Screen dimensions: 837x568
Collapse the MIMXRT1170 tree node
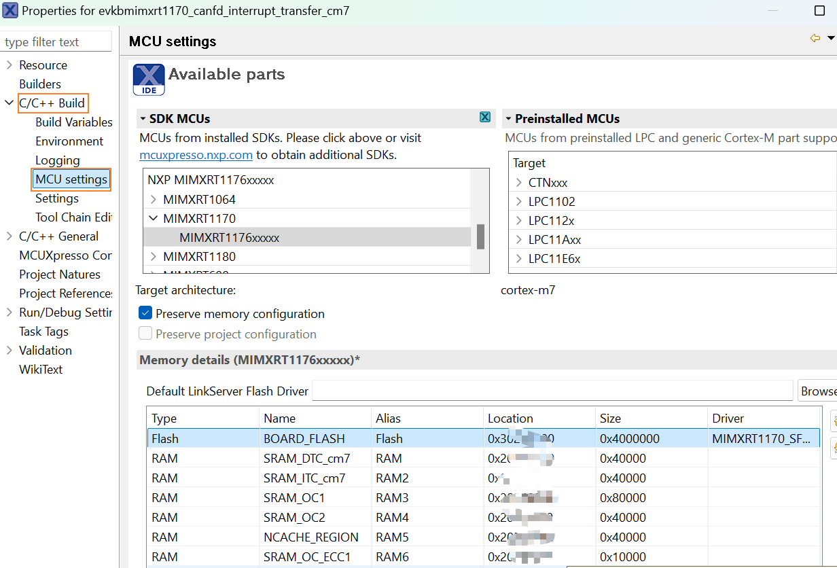[154, 219]
